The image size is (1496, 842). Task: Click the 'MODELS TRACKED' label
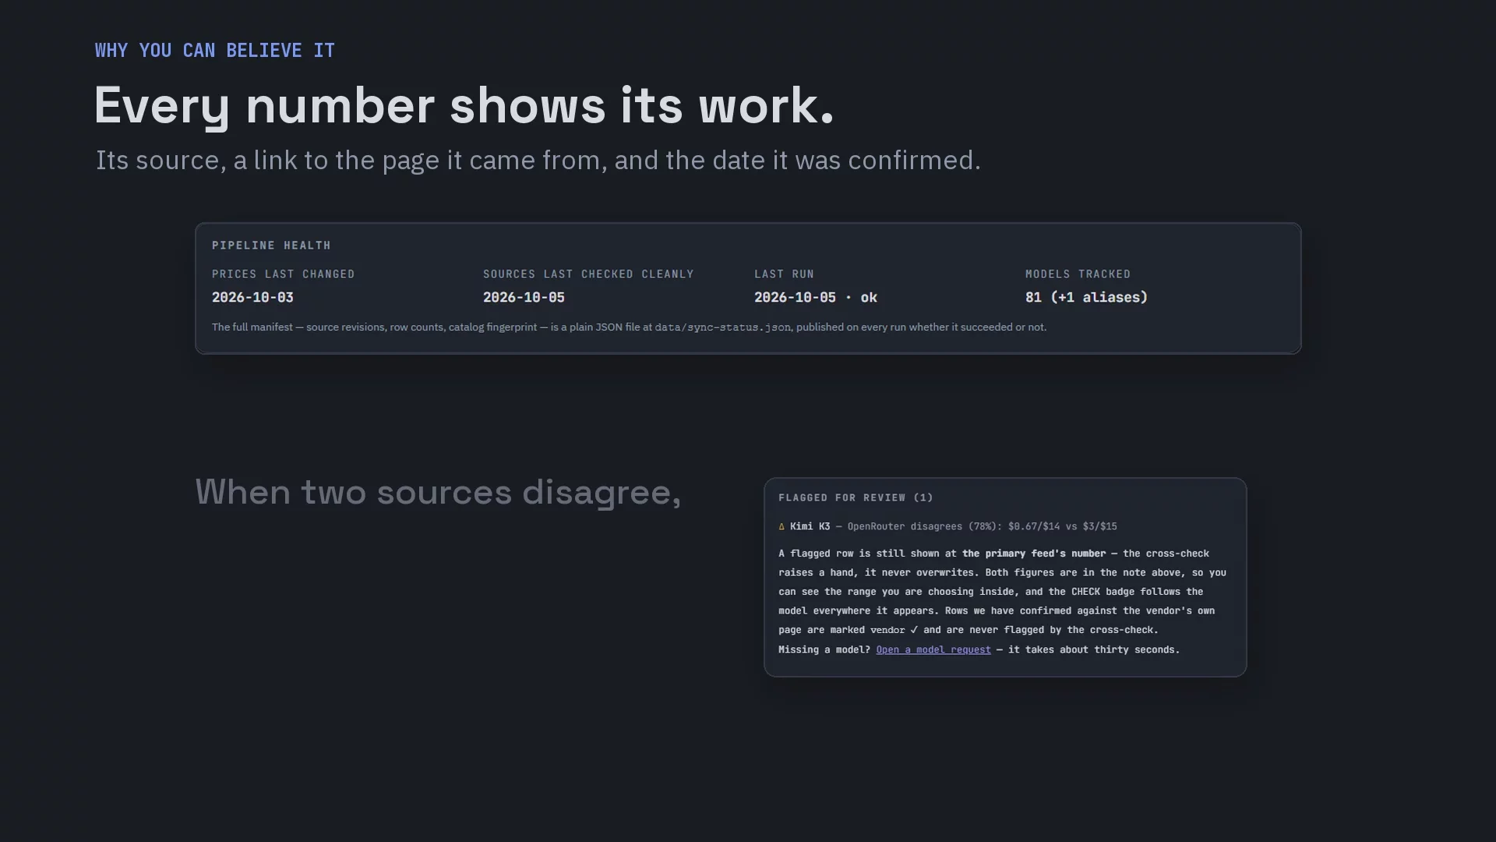pos(1078,274)
